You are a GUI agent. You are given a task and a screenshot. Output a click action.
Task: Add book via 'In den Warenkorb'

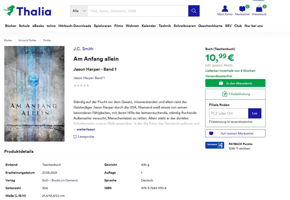point(235,83)
